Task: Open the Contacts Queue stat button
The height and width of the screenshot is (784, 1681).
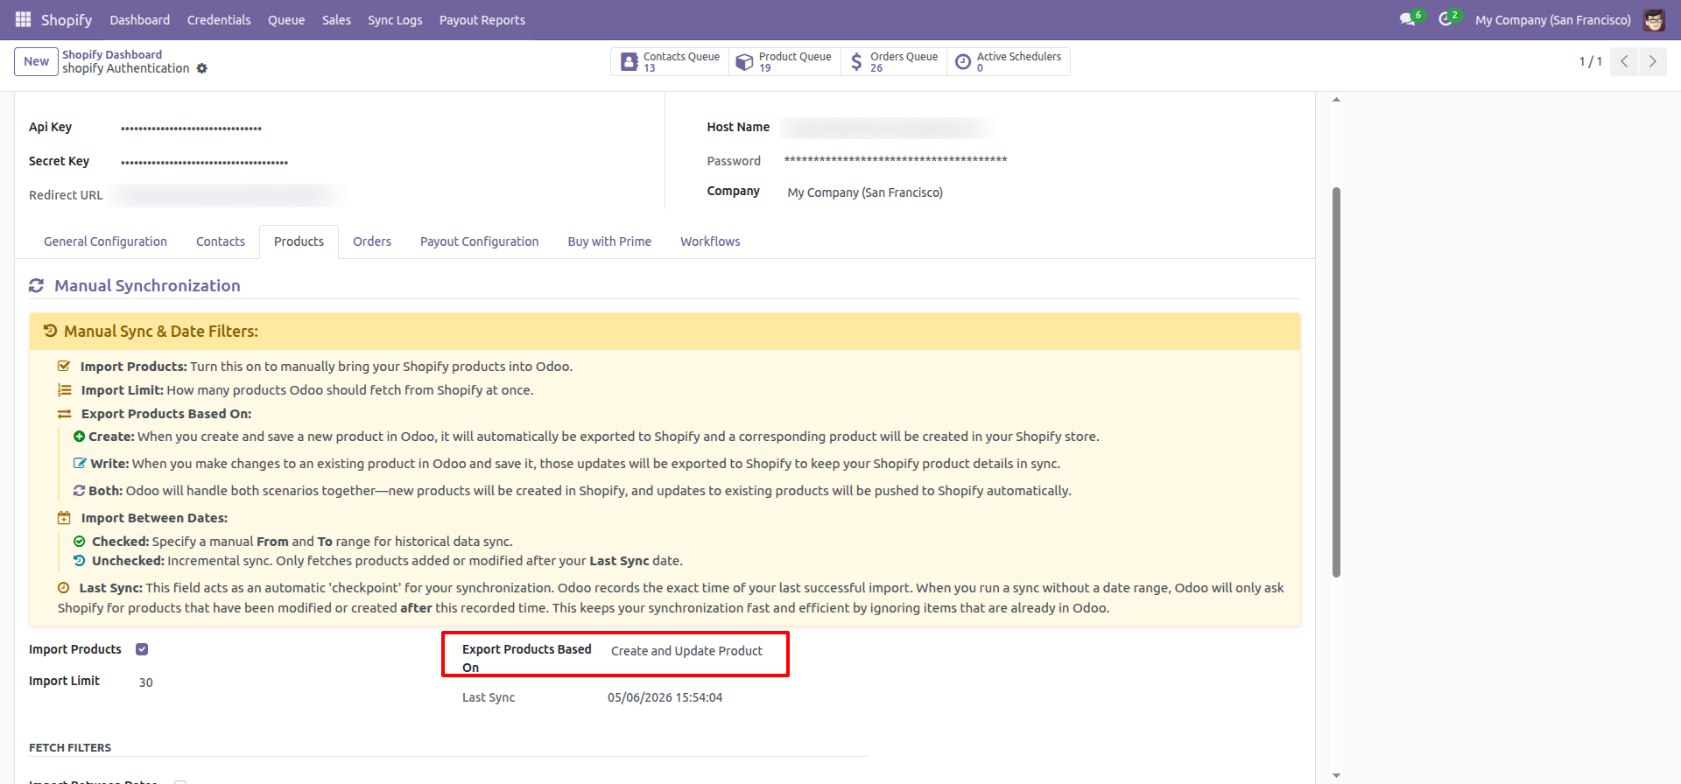Action: coord(671,61)
